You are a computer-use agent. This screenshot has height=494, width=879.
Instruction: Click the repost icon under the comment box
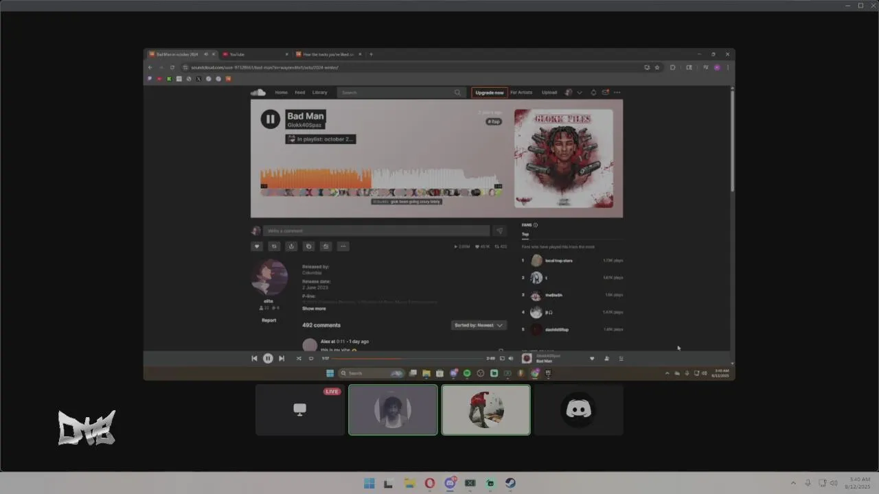274,246
